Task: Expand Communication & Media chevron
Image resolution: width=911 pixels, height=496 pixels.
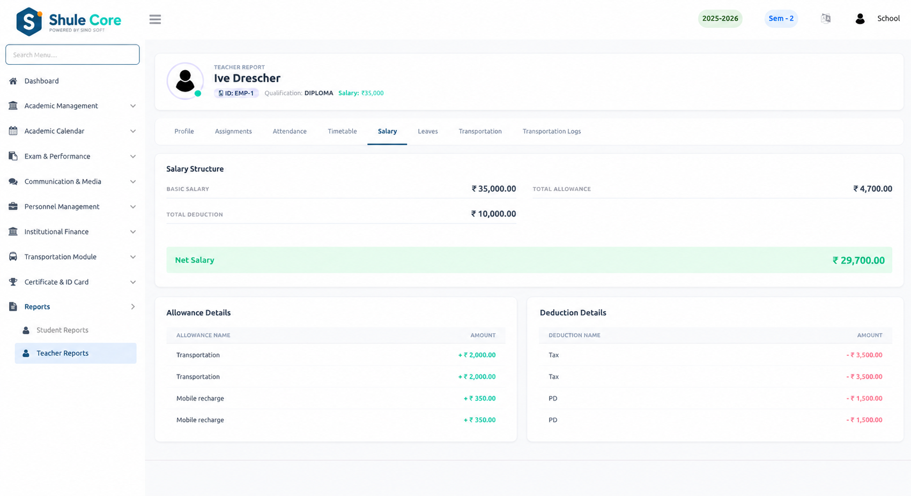Action: click(x=133, y=182)
